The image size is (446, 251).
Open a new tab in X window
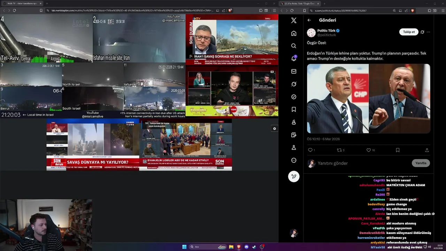(324, 3)
